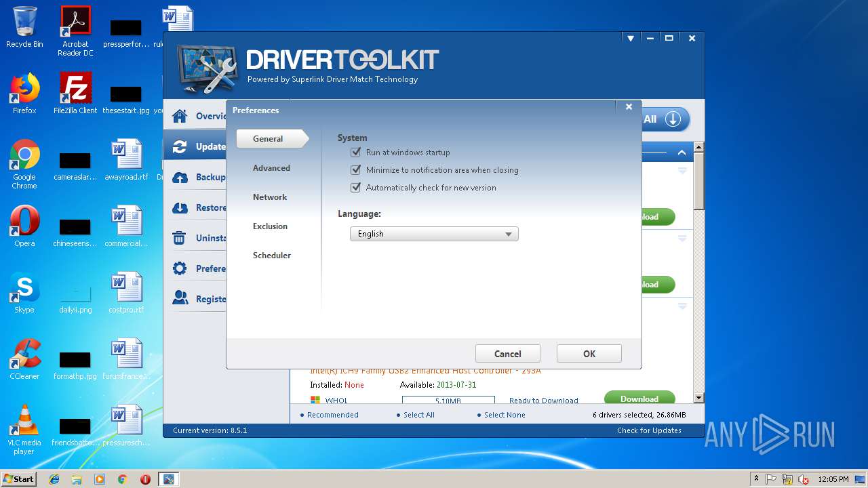This screenshot has width=868, height=488.
Task: Select the FileZilla Client desktop icon
Action: click(x=75, y=94)
